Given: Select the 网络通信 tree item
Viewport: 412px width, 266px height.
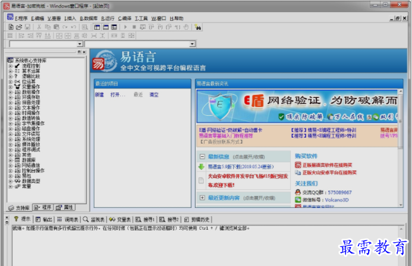Looking at the screenshot, I should click(x=31, y=166).
